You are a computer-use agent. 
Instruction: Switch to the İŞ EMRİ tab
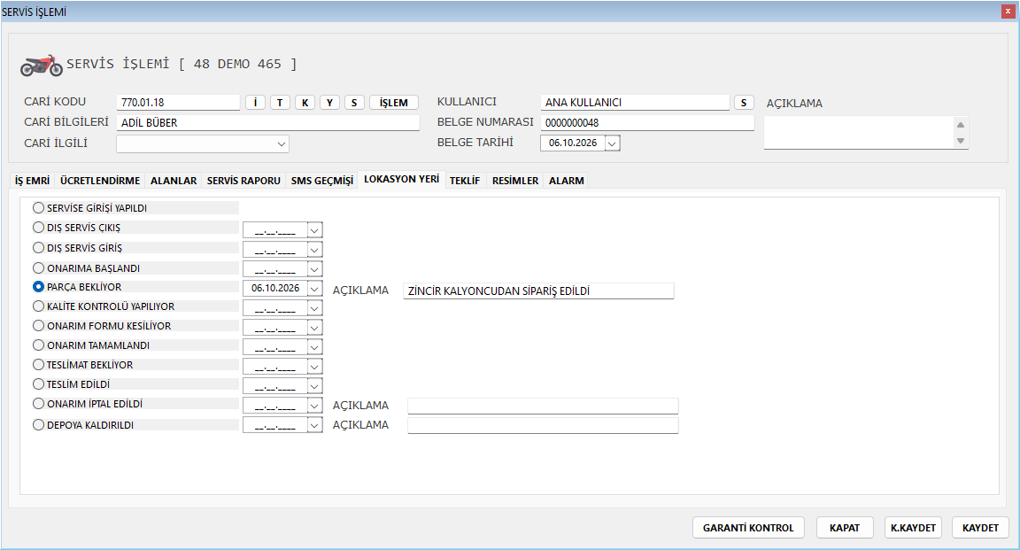coord(33,181)
